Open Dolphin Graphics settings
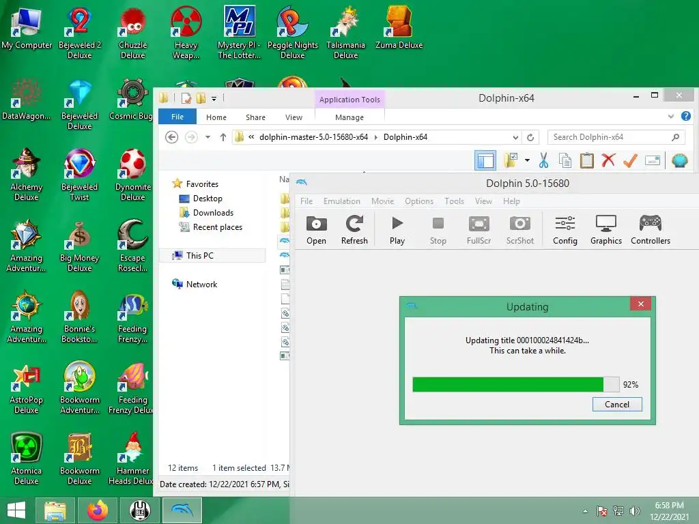This screenshot has height=524, width=699. tap(606, 230)
